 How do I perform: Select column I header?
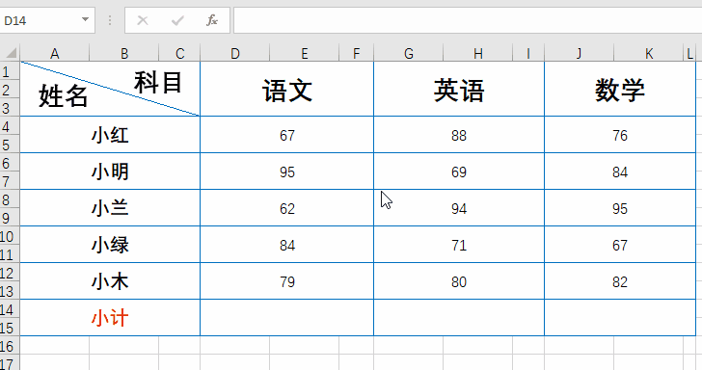point(528,54)
